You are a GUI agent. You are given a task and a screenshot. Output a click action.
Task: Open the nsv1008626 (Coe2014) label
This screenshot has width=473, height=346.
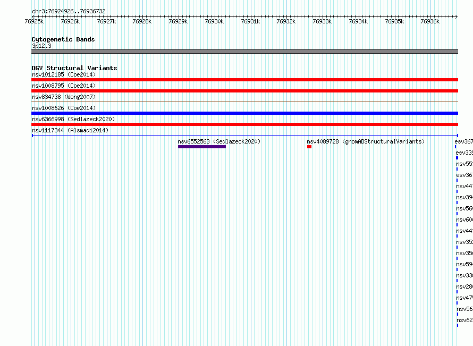(64, 108)
